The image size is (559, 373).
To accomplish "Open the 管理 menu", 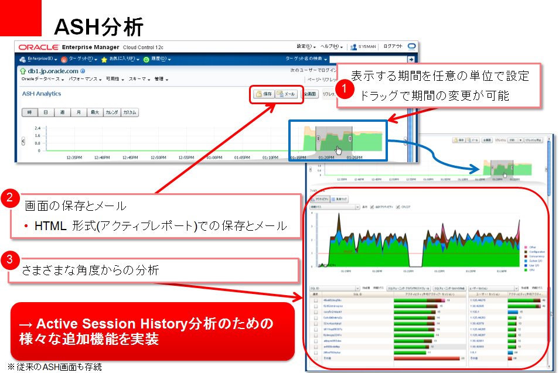I will tap(161, 79).
